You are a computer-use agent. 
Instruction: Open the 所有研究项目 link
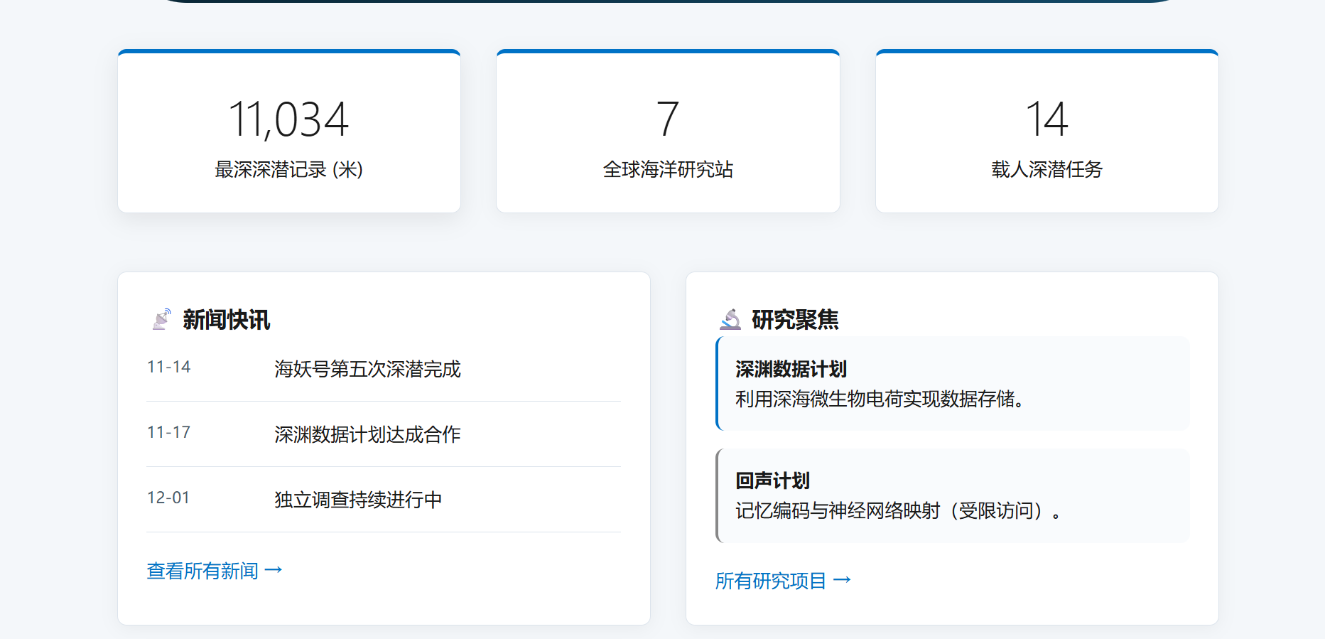tap(783, 581)
